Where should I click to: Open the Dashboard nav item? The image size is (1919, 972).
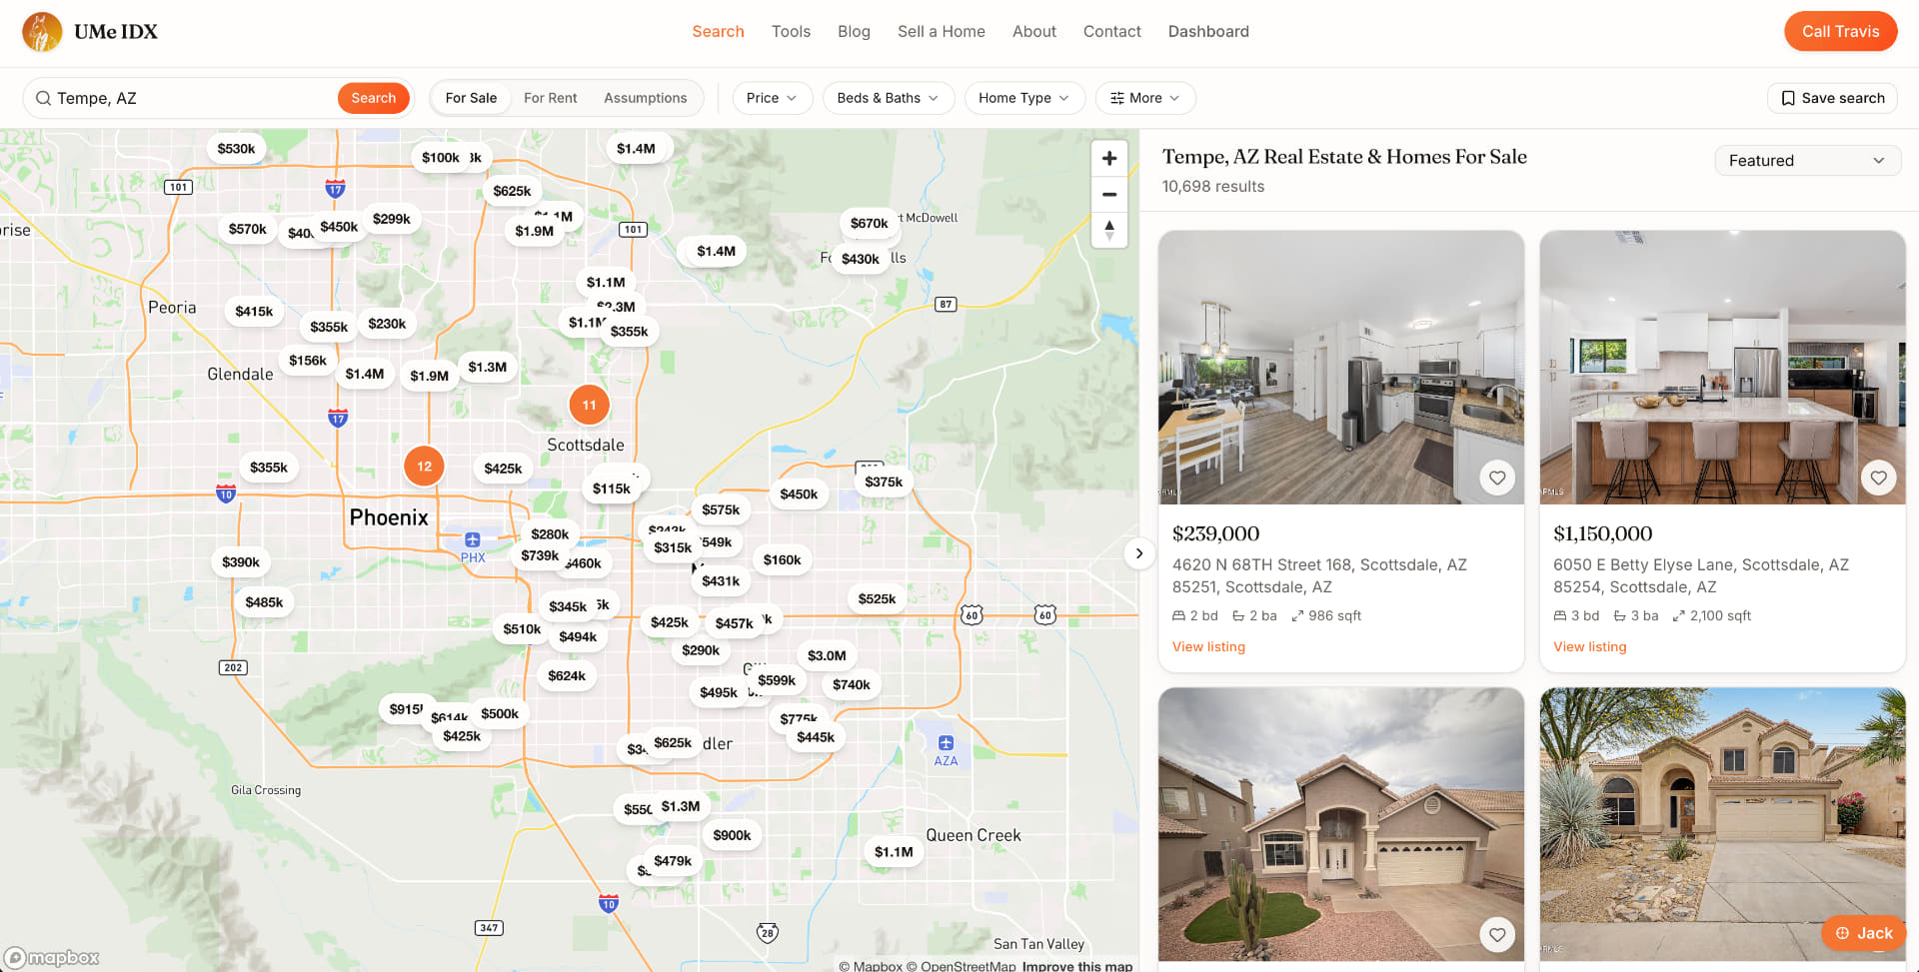1208,32
